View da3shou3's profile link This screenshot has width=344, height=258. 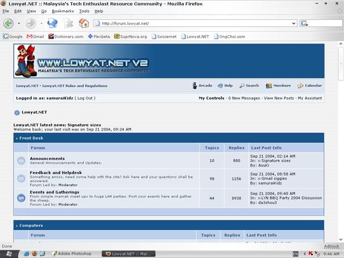pyautogui.click(x=268, y=203)
